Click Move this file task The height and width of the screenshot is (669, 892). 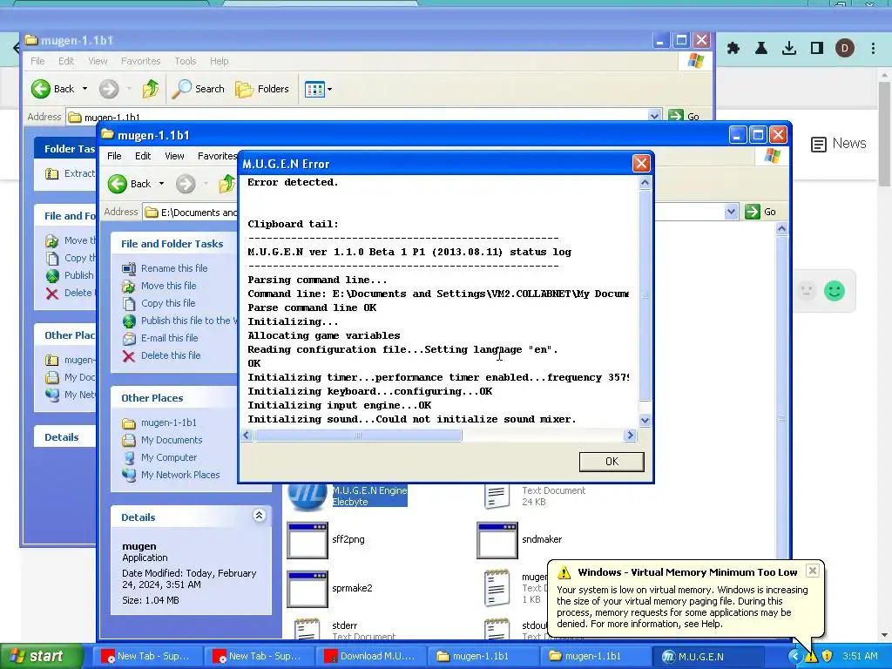(168, 286)
